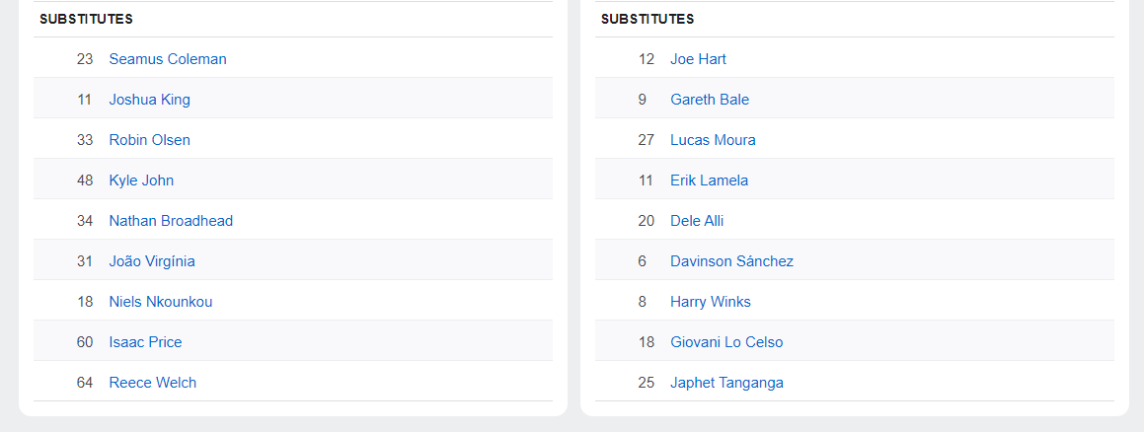The width and height of the screenshot is (1144, 432).
Task: Click the Reece Welch link
Action: point(152,383)
